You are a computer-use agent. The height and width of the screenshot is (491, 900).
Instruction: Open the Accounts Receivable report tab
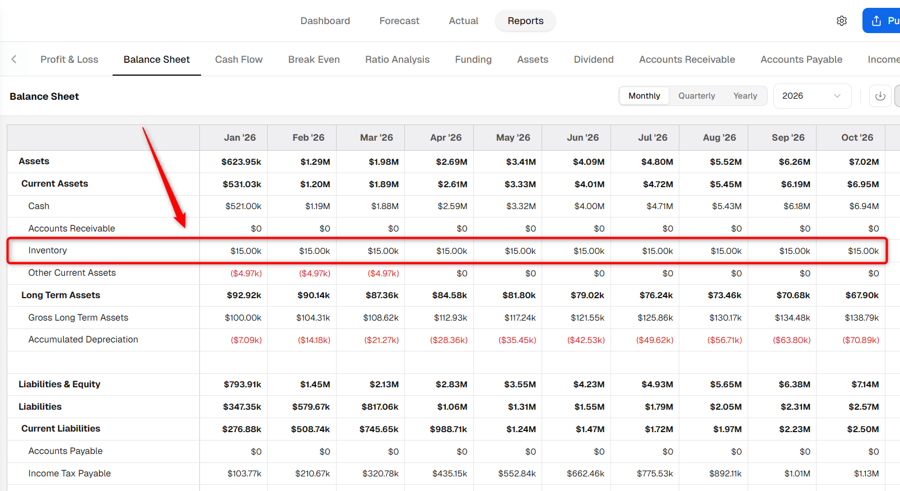[x=687, y=59]
